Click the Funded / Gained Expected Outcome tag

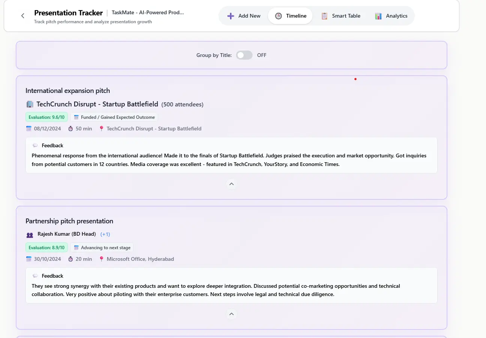tap(114, 117)
